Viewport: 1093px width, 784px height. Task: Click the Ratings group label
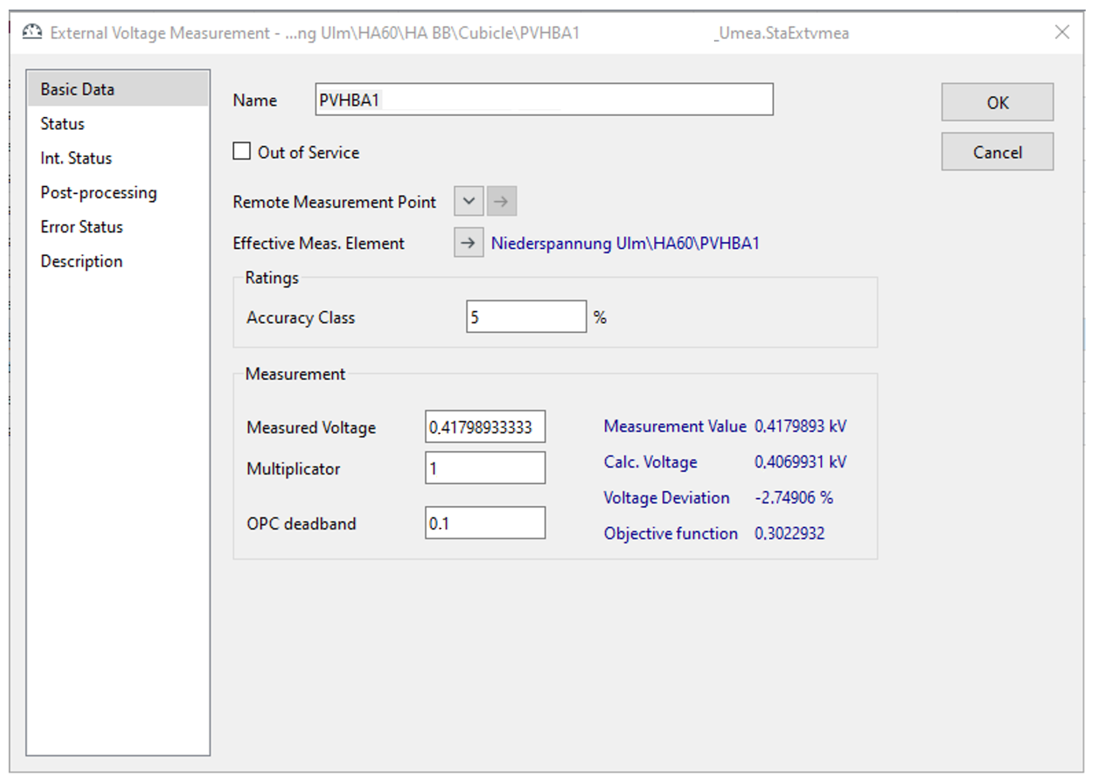tap(272, 278)
